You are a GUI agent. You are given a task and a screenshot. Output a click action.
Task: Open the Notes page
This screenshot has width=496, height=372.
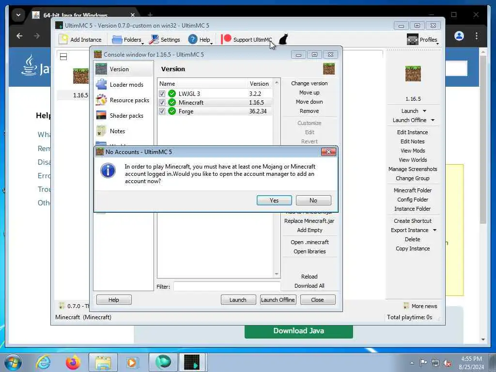[x=124, y=131]
